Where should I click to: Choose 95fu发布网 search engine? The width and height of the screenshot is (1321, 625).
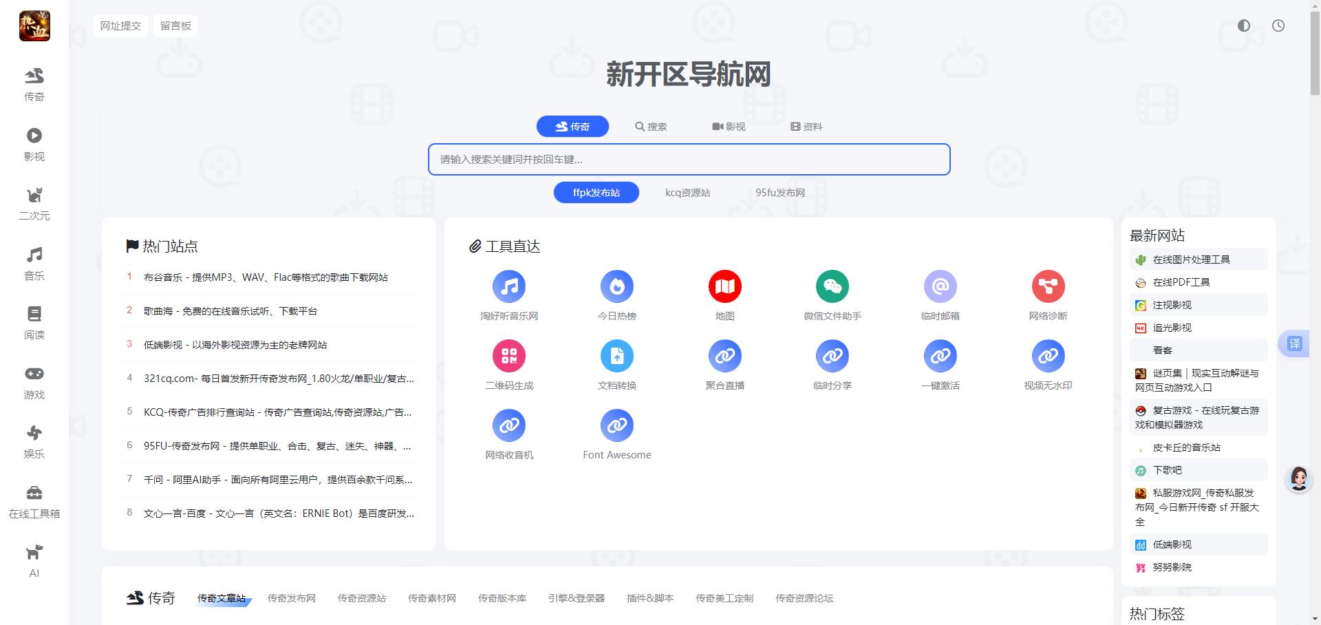pyautogui.click(x=780, y=193)
